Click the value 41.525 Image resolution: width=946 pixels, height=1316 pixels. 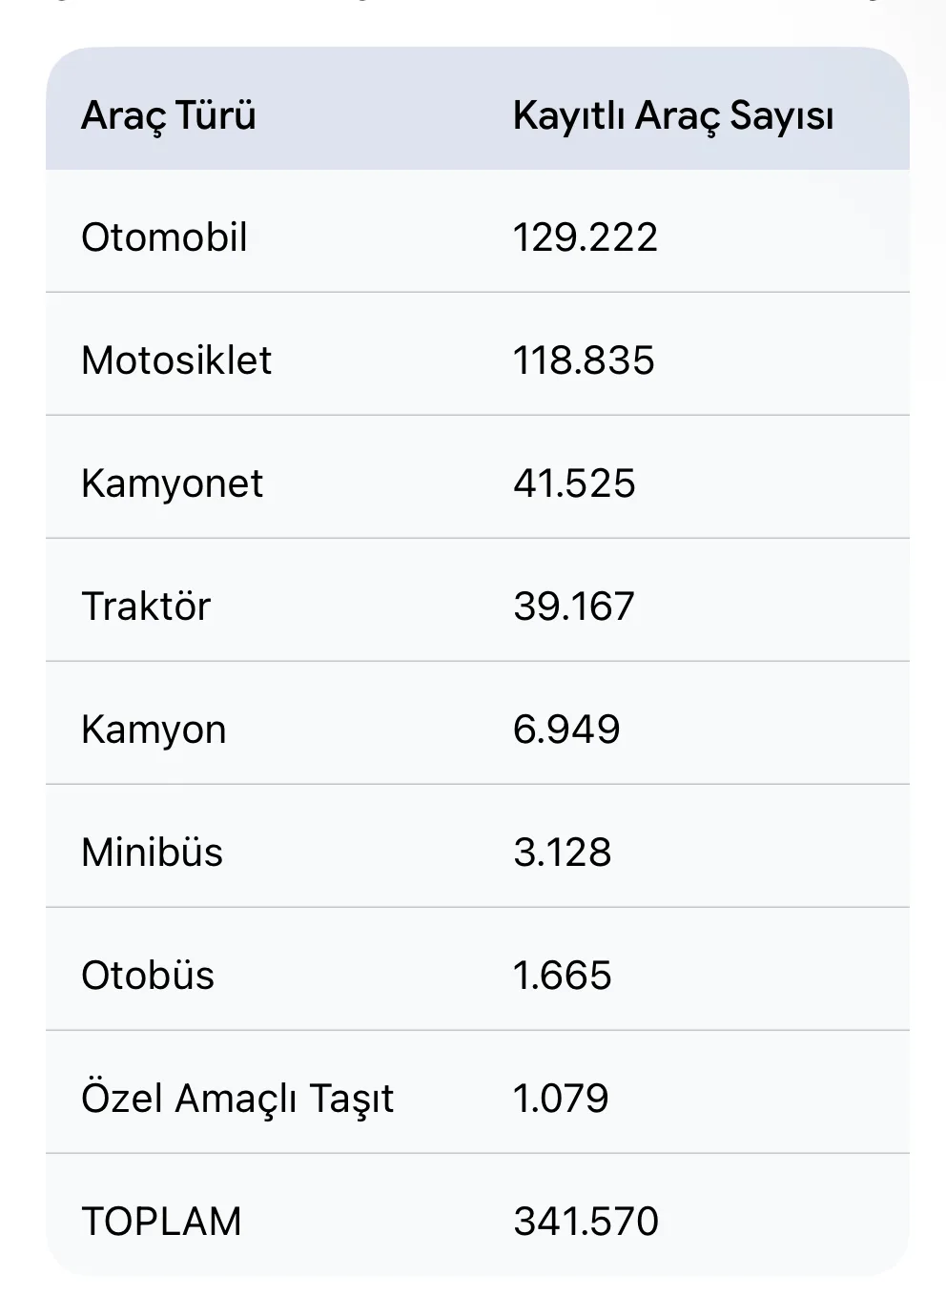[x=574, y=483]
